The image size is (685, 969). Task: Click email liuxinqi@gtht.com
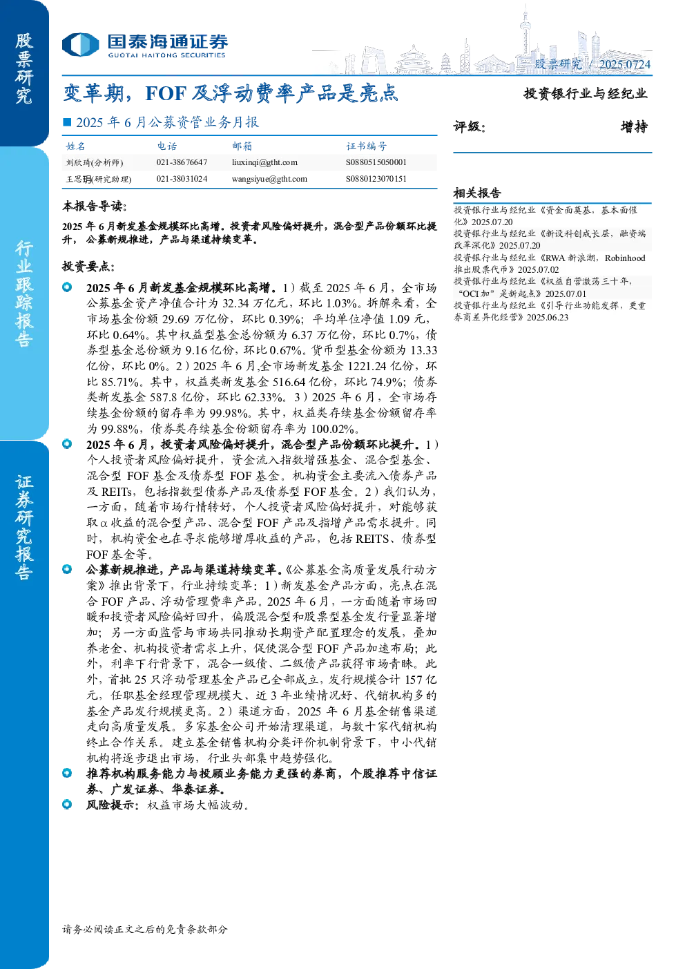(x=264, y=162)
